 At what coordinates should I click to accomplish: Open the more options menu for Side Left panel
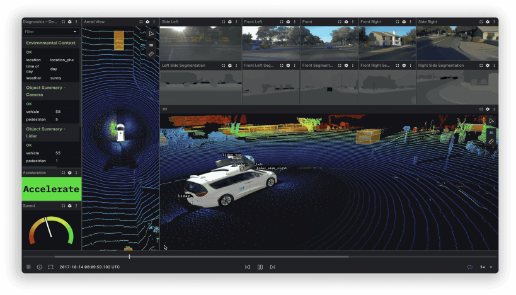point(237,21)
